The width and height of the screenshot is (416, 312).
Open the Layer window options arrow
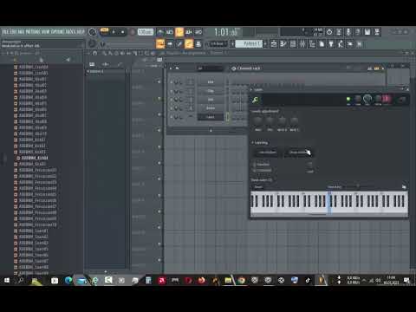click(x=251, y=89)
